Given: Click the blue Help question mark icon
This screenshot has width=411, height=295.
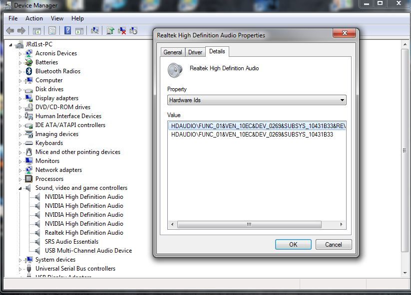Looking at the screenshot, I should point(67,30).
